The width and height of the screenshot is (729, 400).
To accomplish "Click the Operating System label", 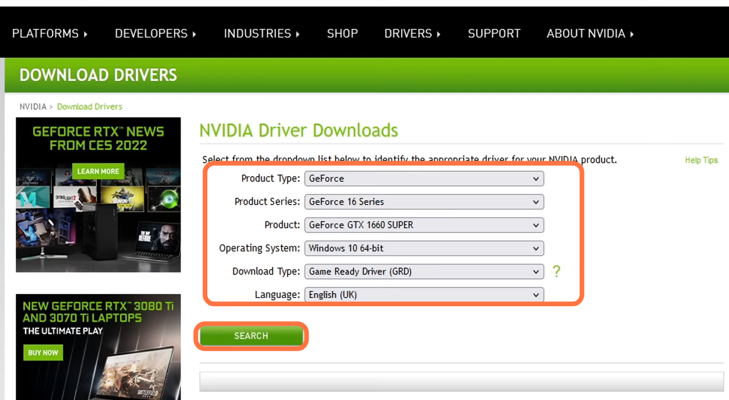I will pyautogui.click(x=260, y=248).
